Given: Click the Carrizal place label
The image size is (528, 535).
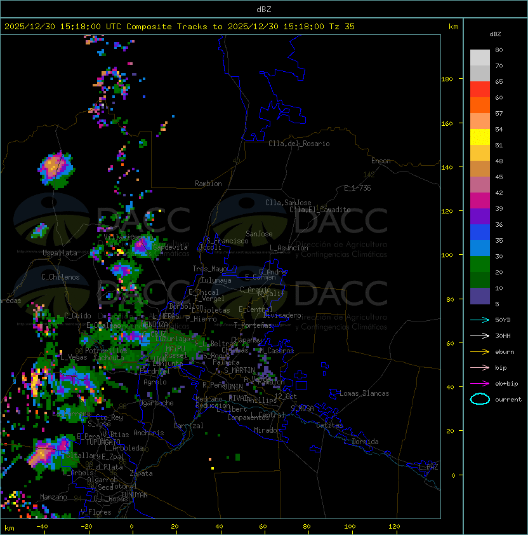Looking at the screenshot, I should (188, 426).
